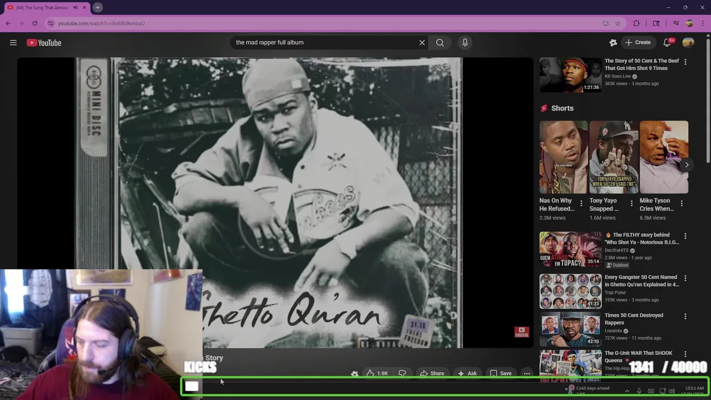Go back in browser history
Viewport: 711px width, 400px height.
[x=8, y=23]
